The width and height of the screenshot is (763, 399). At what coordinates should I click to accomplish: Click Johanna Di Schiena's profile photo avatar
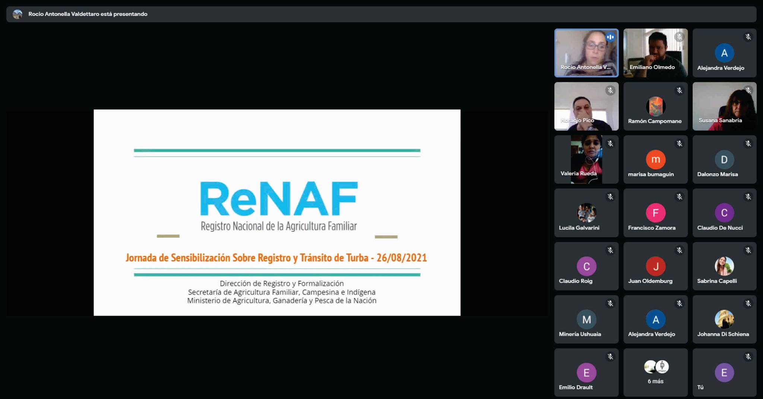tap(724, 319)
